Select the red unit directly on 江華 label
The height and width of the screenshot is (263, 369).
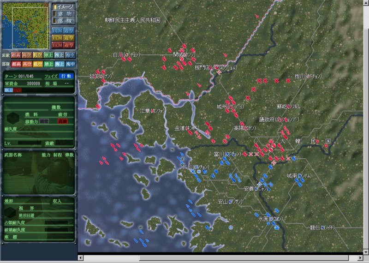pyautogui.click(x=153, y=110)
